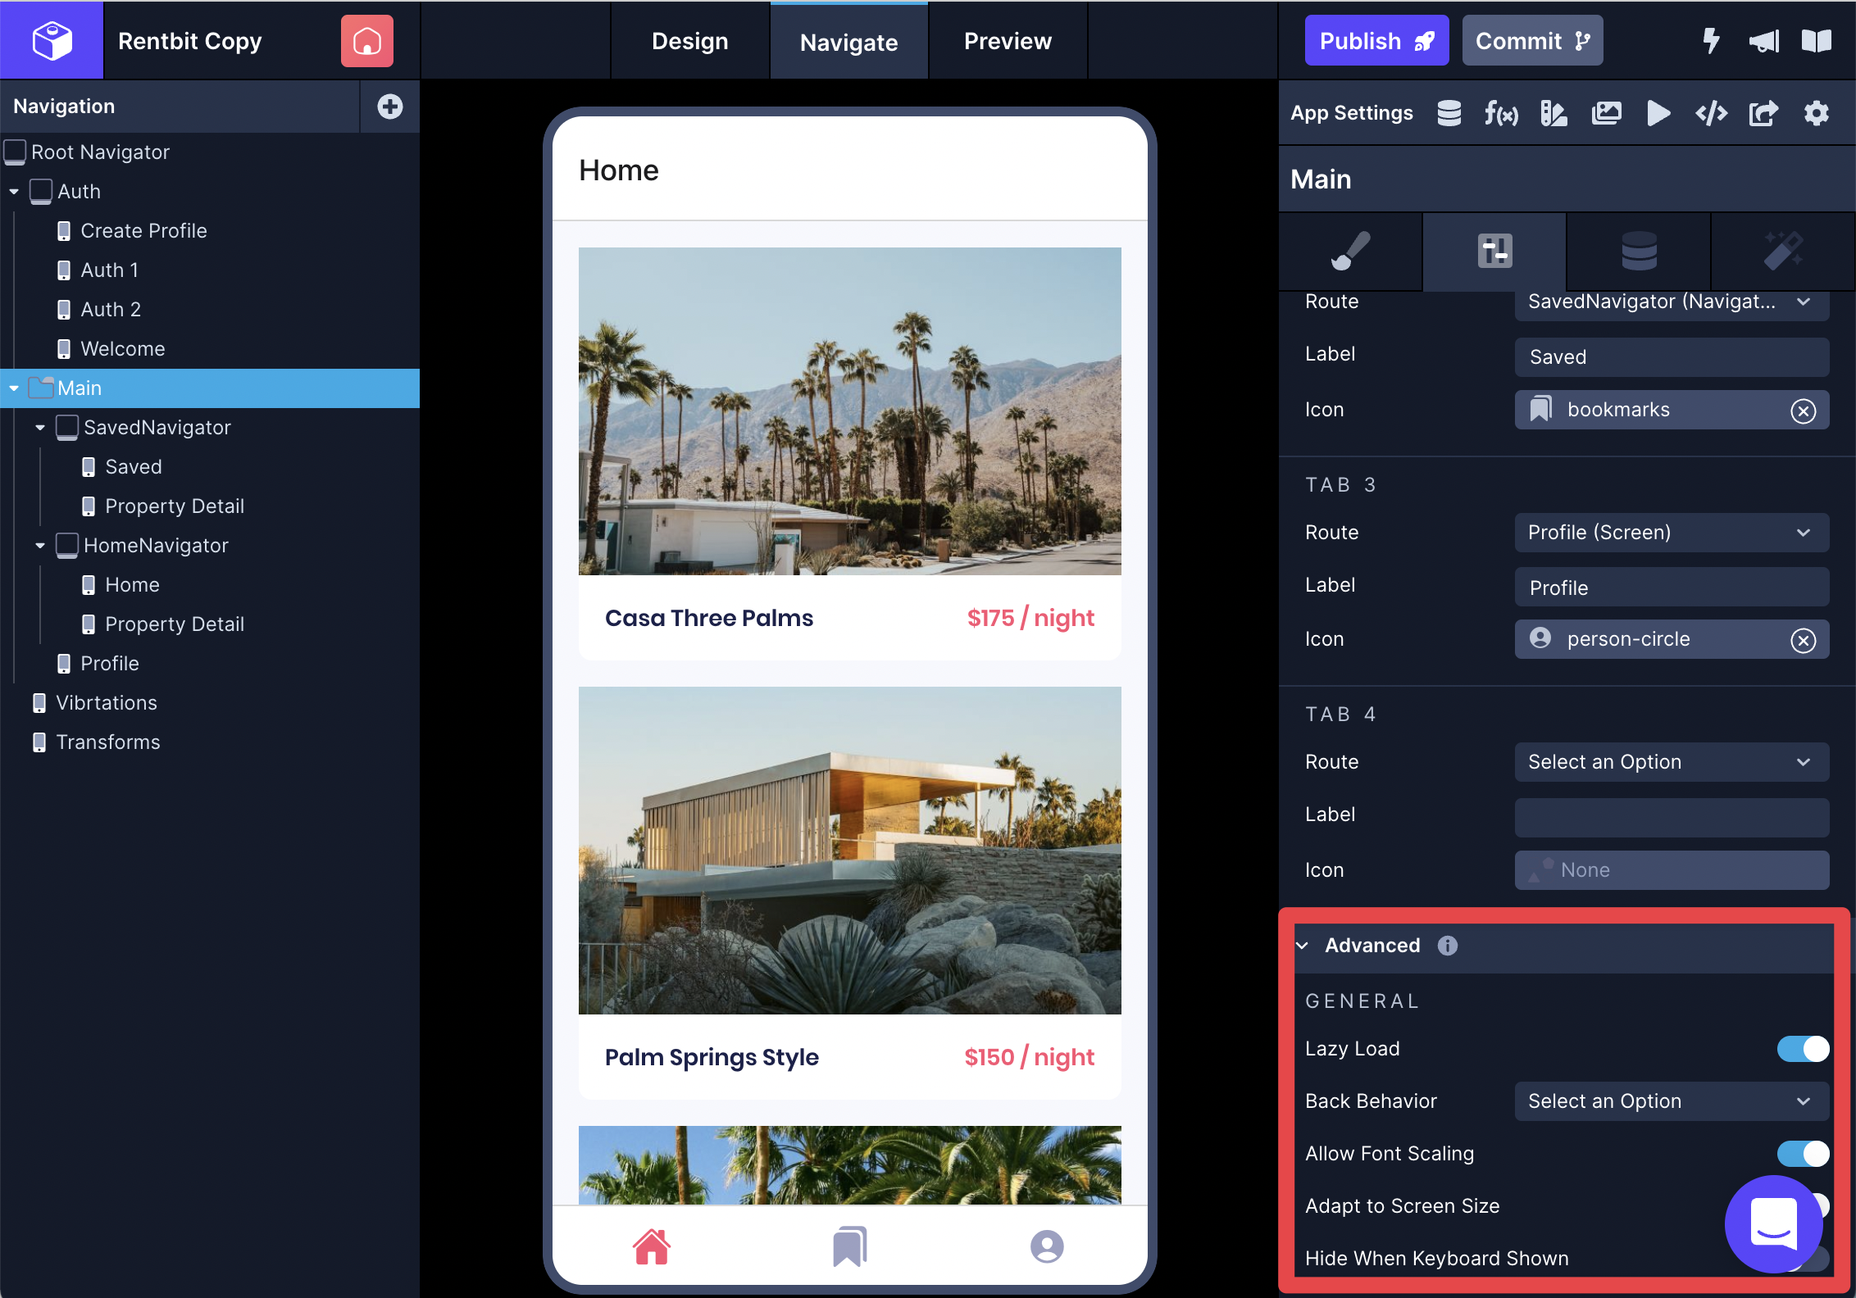
Task: Open the lightning bolt icon at top right
Action: click(1710, 41)
